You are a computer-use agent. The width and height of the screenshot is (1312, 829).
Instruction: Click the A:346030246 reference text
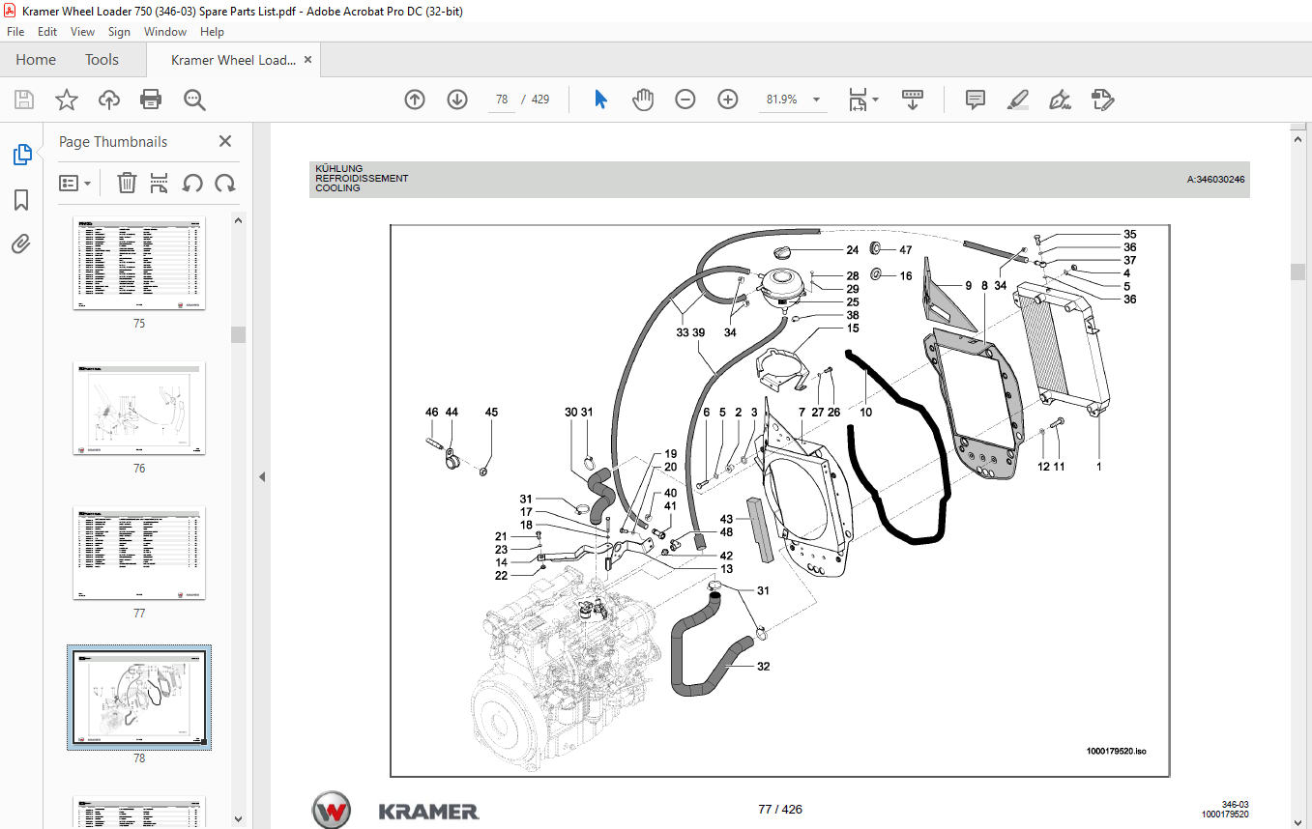click(1216, 179)
